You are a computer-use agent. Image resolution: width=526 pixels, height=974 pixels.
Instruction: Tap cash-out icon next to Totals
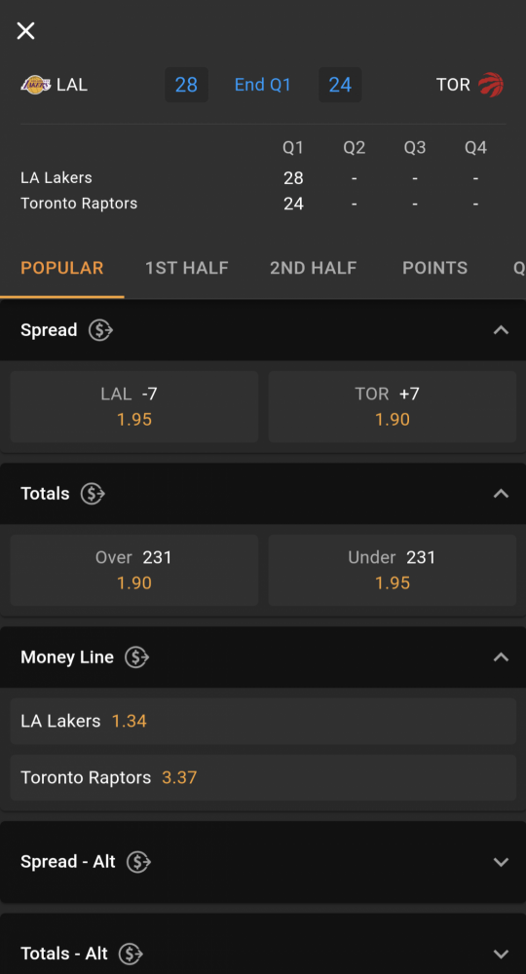click(x=93, y=494)
